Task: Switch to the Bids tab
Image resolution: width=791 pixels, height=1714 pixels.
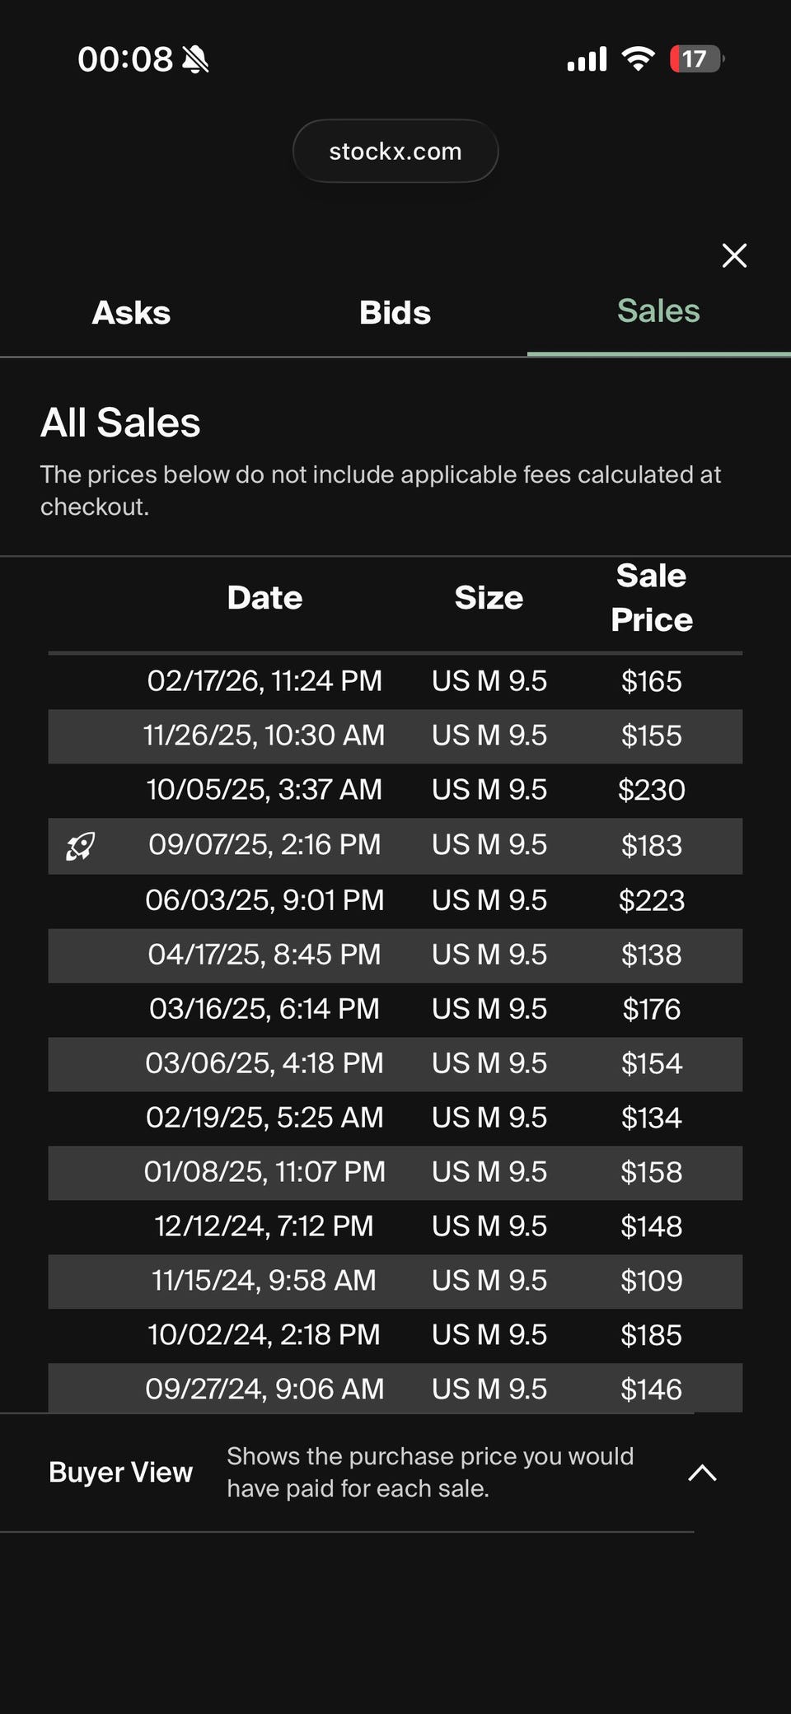Action: [x=395, y=312]
